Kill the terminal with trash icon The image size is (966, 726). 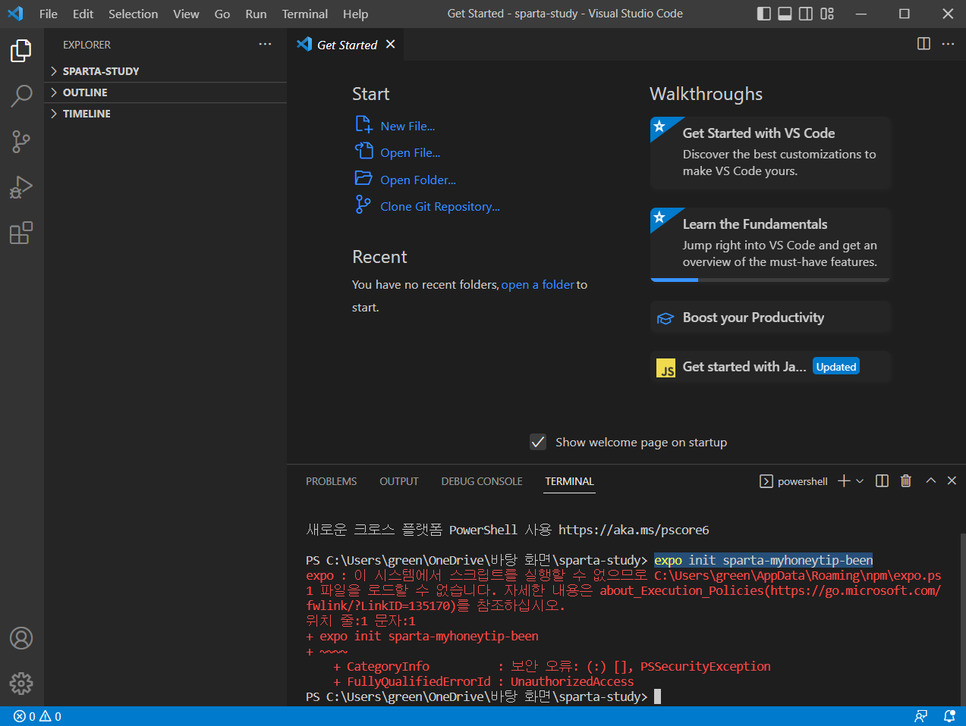point(905,481)
